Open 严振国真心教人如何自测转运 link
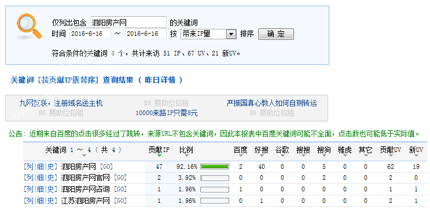 (x=272, y=103)
